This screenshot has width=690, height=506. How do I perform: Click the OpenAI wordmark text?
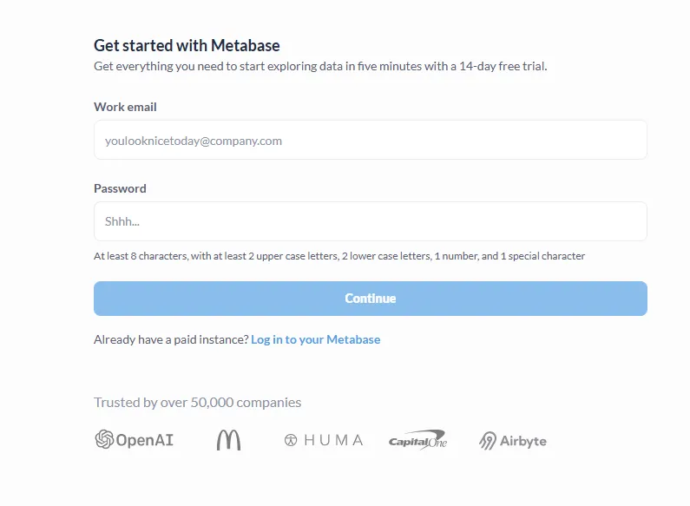[x=145, y=440]
